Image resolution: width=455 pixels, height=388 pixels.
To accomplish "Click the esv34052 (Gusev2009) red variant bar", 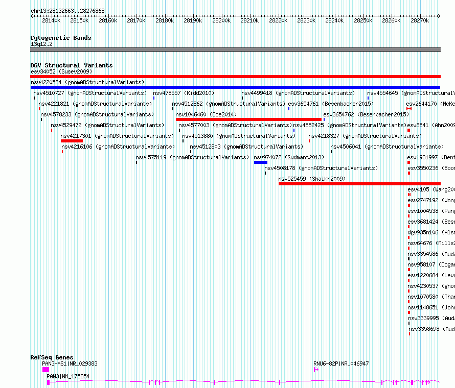I will (235, 77).
